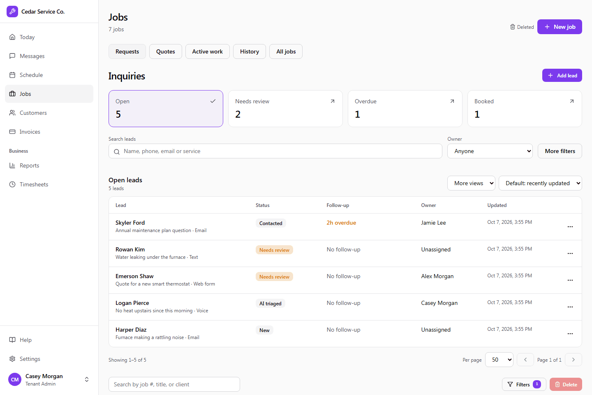Focus the Search leads input field
This screenshot has height=395, width=592.
click(275, 151)
